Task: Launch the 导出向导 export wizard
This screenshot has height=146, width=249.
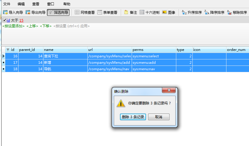Action: 35,12
